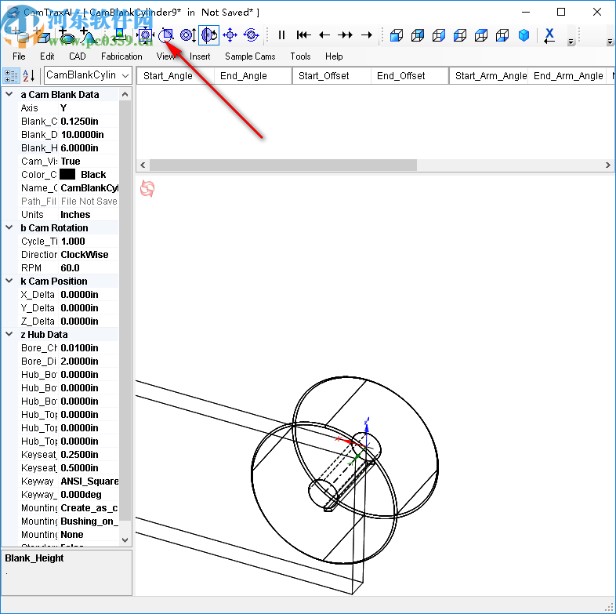Open the CAD menu
Viewport: 616px width, 614px height.
click(x=78, y=56)
